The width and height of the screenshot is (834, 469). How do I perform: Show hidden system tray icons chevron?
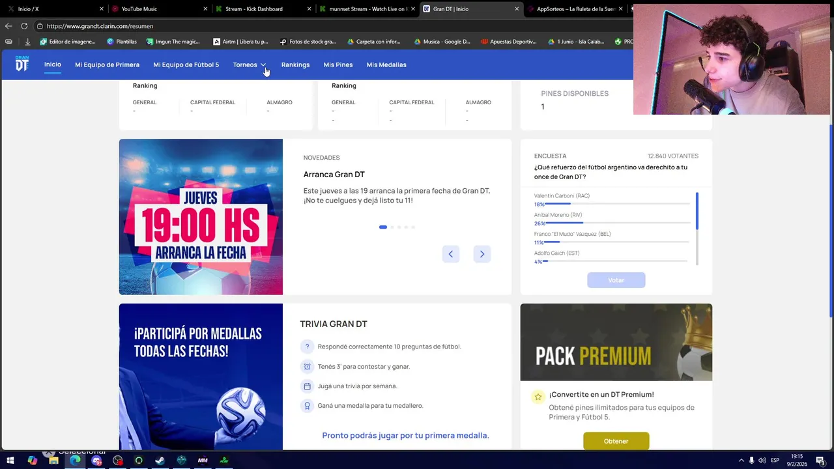pyautogui.click(x=741, y=460)
